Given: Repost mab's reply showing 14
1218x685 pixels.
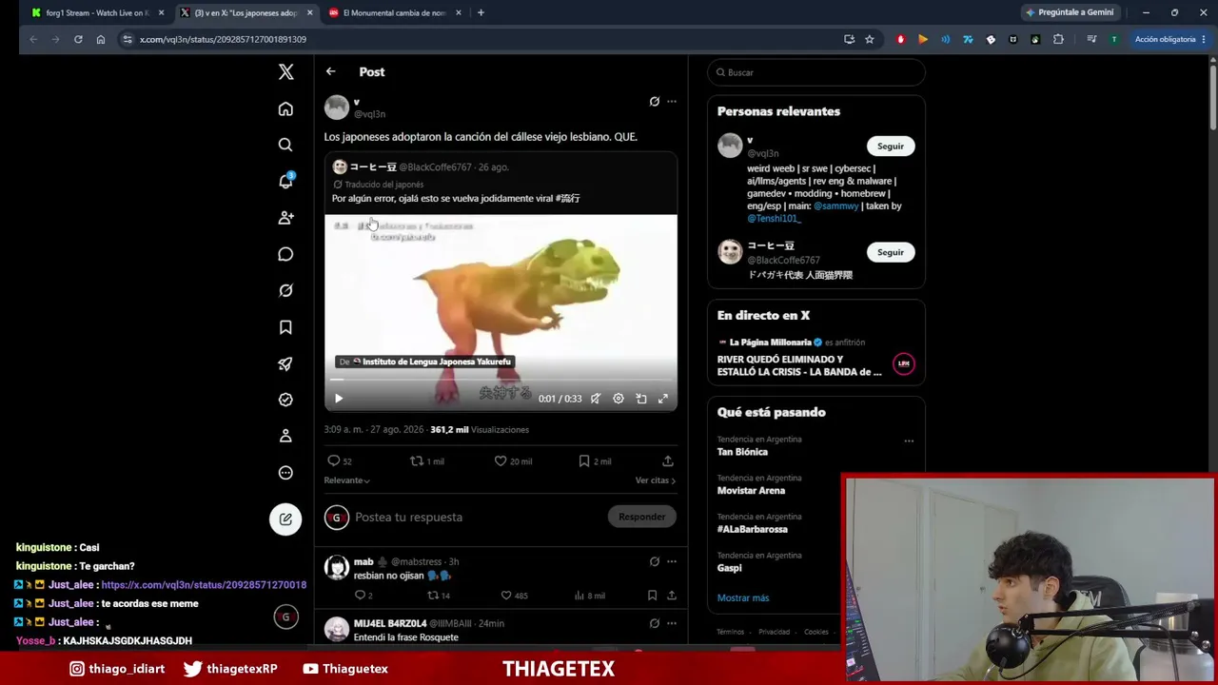Looking at the screenshot, I should (439, 596).
